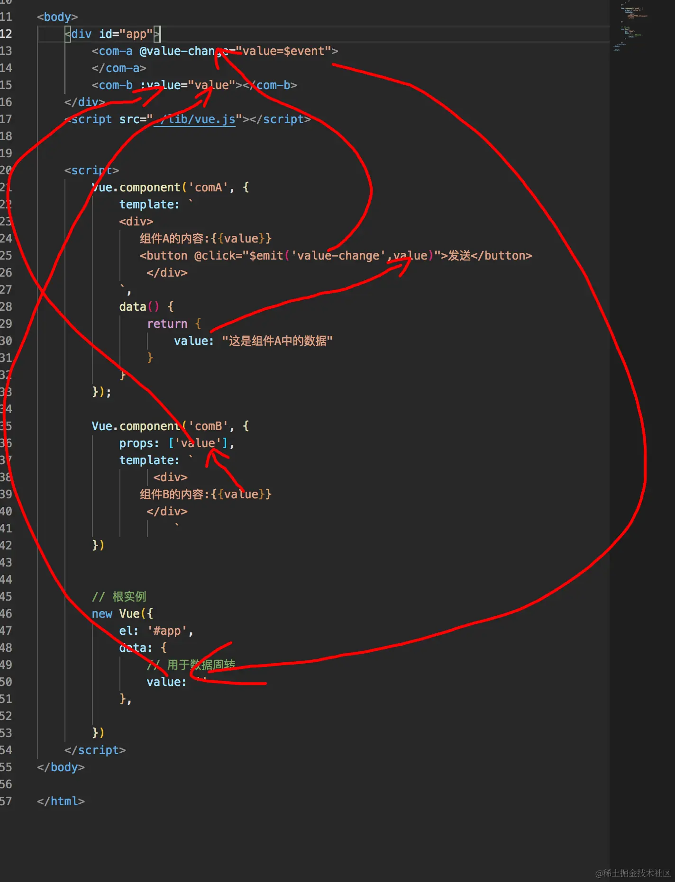
Task: Click the string "这是组件A中的数据"
Action: pyautogui.click(x=277, y=341)
